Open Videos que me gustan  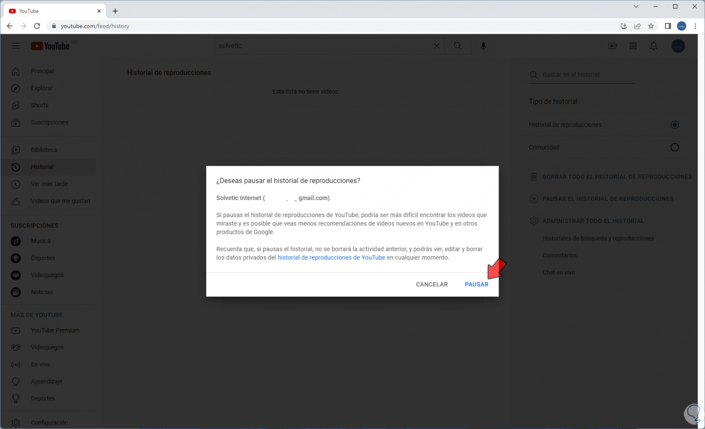[x=48, y=201]
